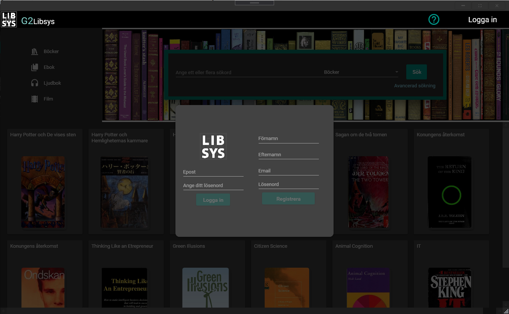Open the Return of the King cover
Screen dimensions: 509x314
pyautogui.click(x=450, y=192)
